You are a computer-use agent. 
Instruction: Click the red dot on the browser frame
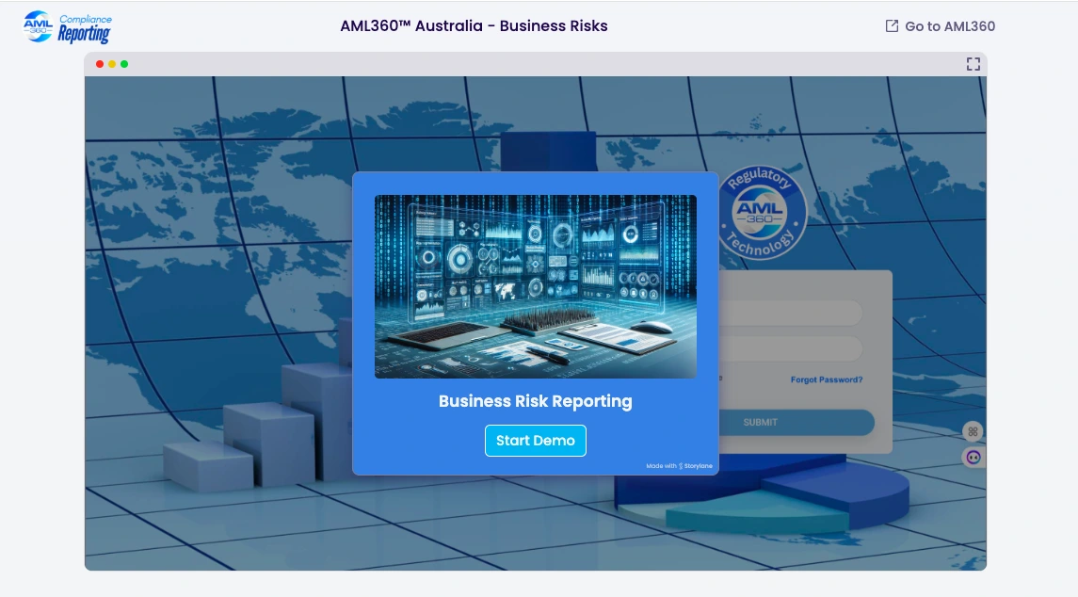click(x=100, y=64)
